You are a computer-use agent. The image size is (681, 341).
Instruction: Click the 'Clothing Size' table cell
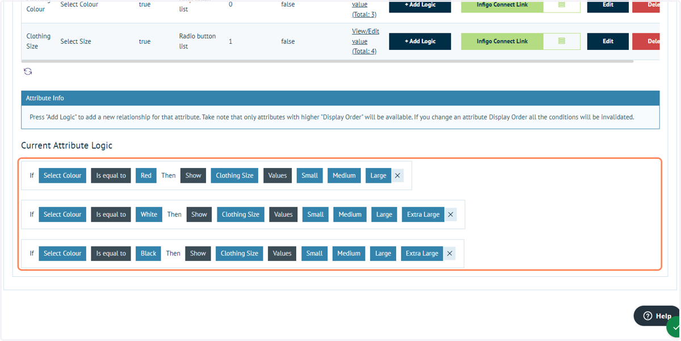click(39, 41)
